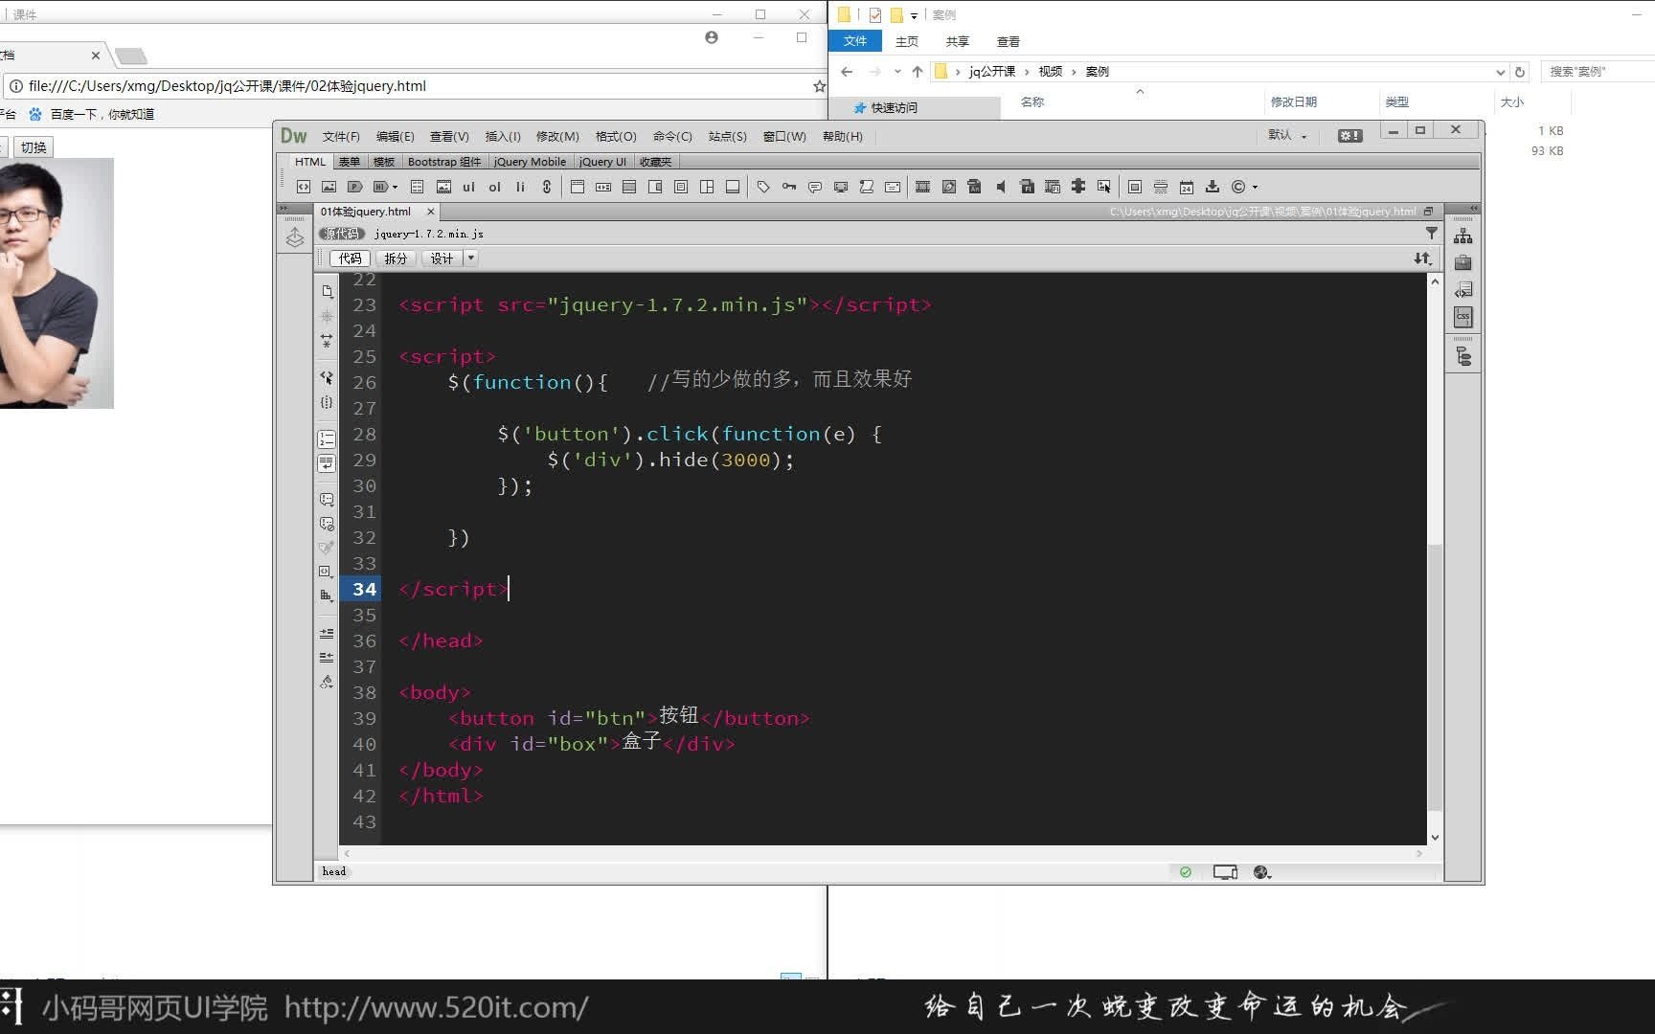
Task: Indent code with the coding toolbar
Action: click(x=327, y=634)
